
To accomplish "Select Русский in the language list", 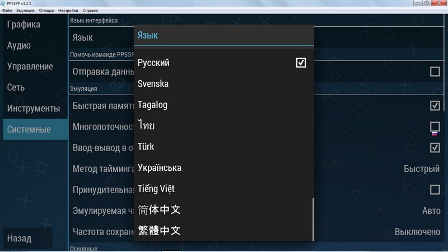I will (x=223, y=63).
